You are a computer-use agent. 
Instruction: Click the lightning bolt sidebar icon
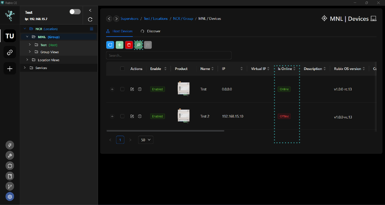(10, 145)
